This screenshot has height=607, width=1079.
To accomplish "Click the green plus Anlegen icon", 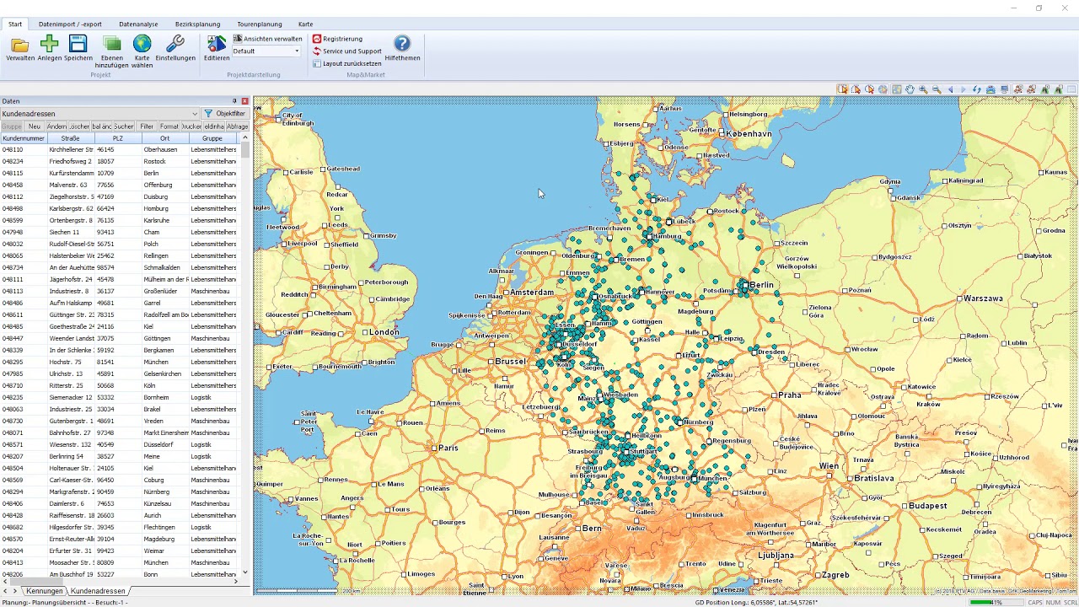I will pos(50,49).
